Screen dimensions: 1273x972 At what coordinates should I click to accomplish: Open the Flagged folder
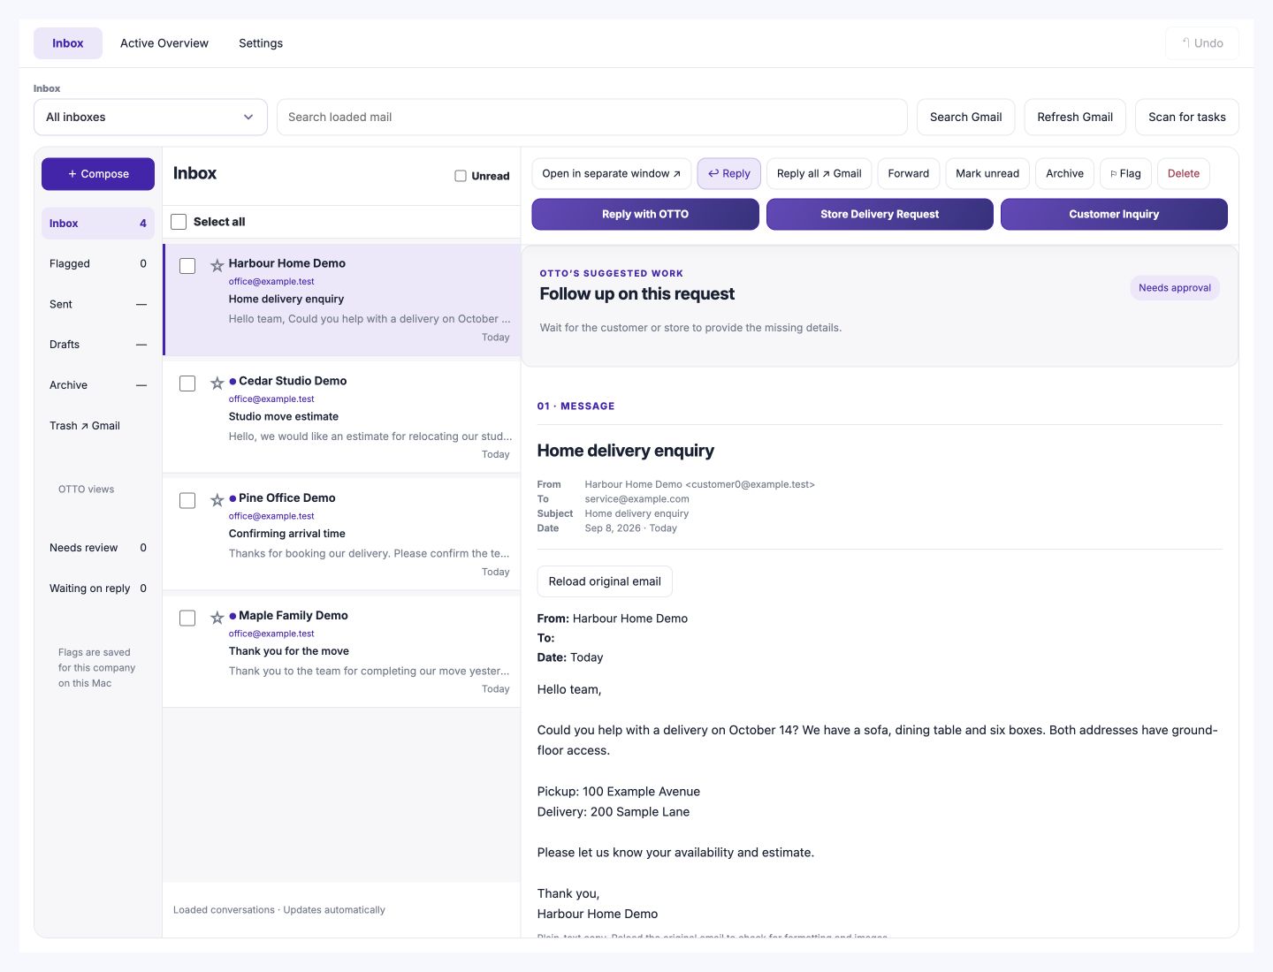[98, 263]
